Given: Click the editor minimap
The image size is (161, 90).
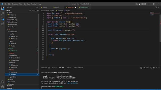Looking at the screenshot, I should (x=154, y=14).
